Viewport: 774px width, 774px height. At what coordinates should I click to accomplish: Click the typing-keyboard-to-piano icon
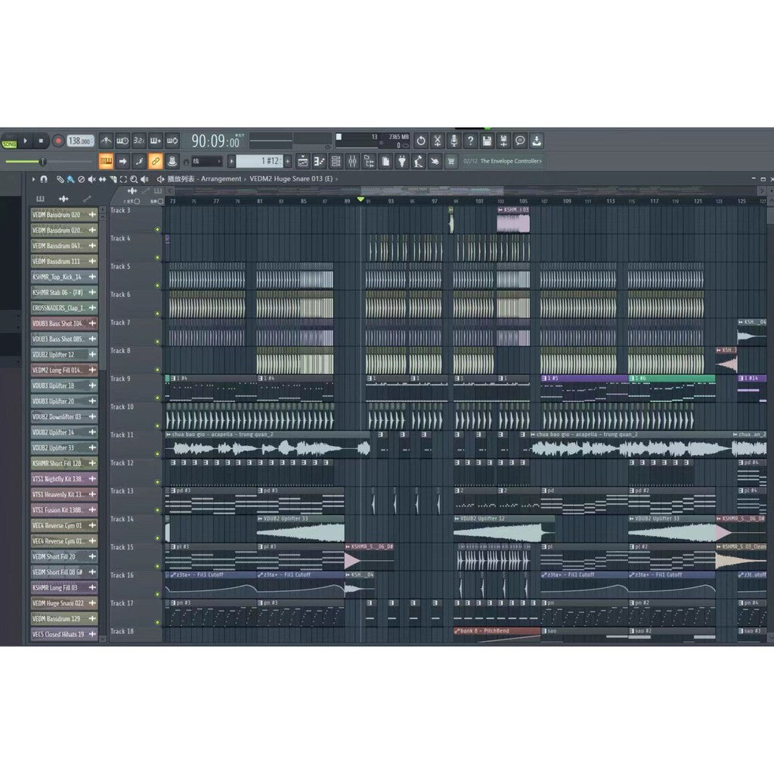pyautogui.click(x=106, y=161)
